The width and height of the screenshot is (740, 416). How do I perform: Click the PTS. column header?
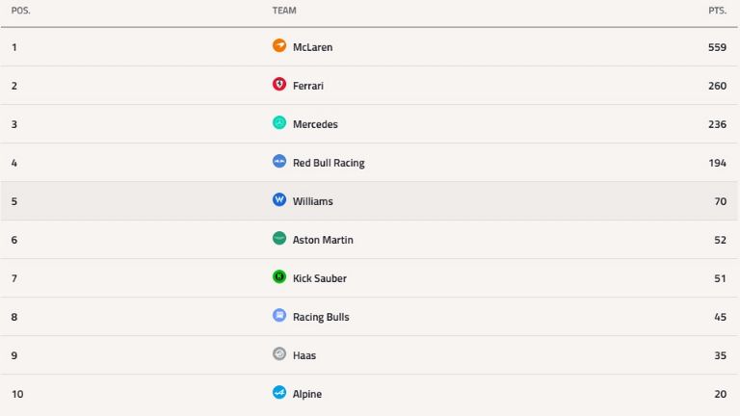(x=717, y=11)
